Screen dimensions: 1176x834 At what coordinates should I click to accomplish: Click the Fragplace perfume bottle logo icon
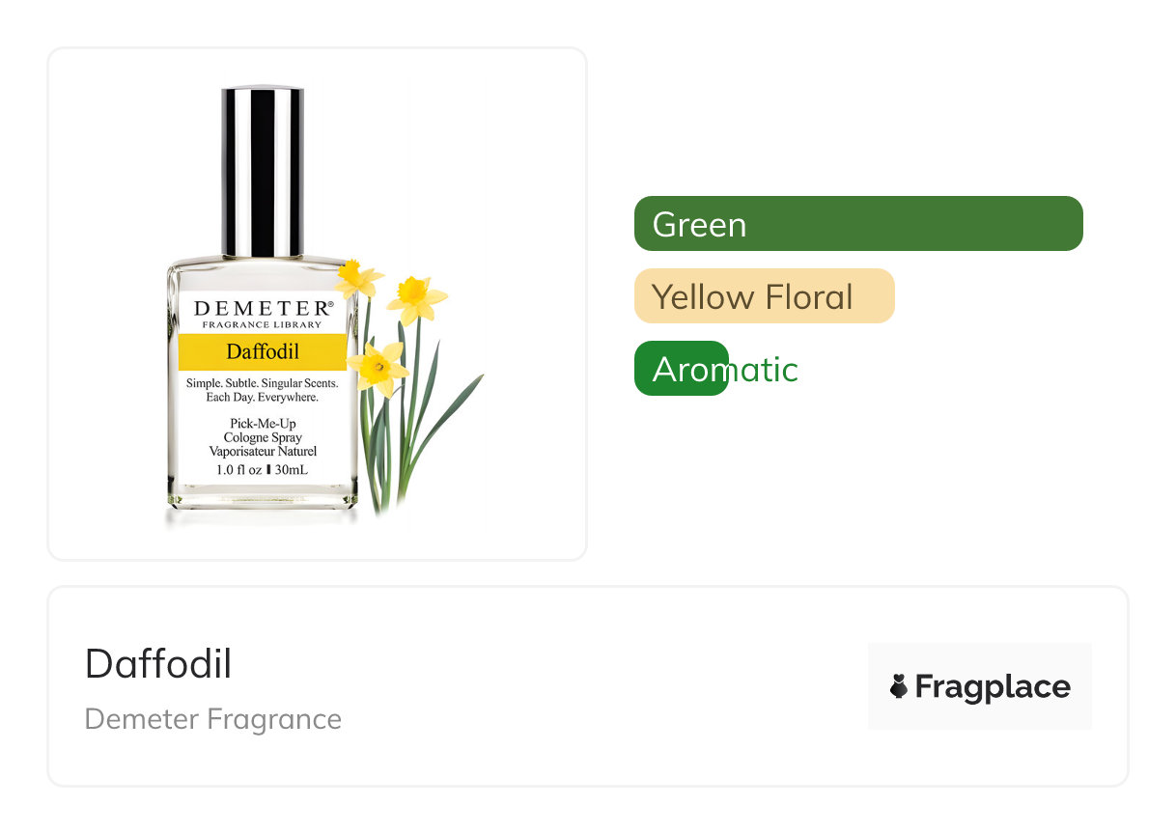tap(899, 686)
